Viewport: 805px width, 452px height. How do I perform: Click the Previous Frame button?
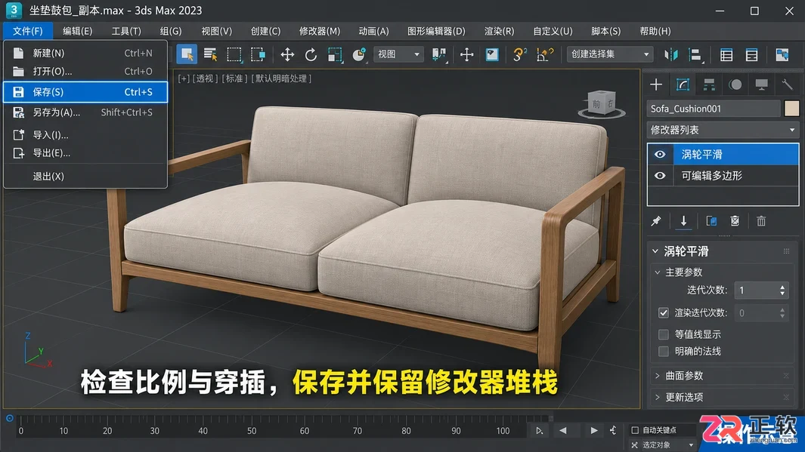(563, 430)
